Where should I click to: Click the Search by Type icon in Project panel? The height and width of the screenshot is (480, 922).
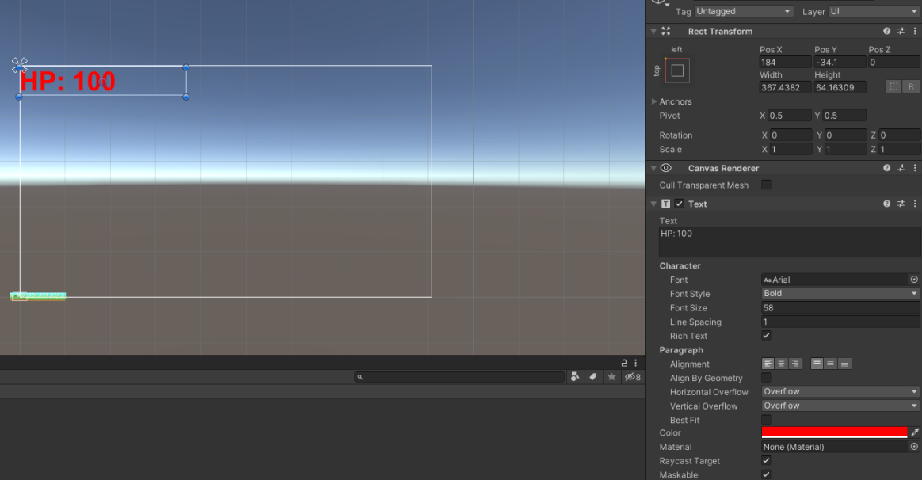[575, 377]
